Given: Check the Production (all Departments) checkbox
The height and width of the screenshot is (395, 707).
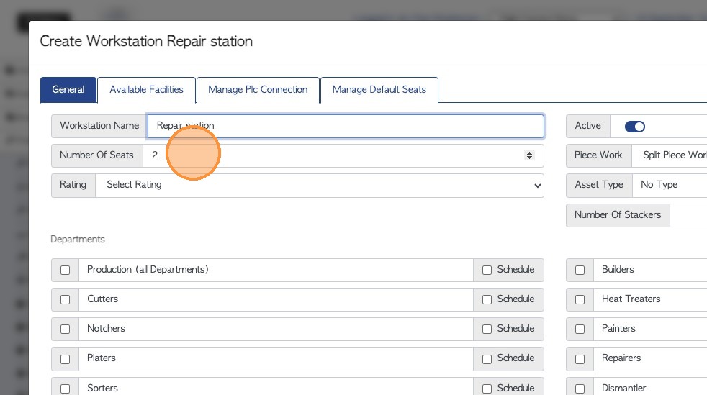Looking at the screenshot, I should click(x=66, y=271).
